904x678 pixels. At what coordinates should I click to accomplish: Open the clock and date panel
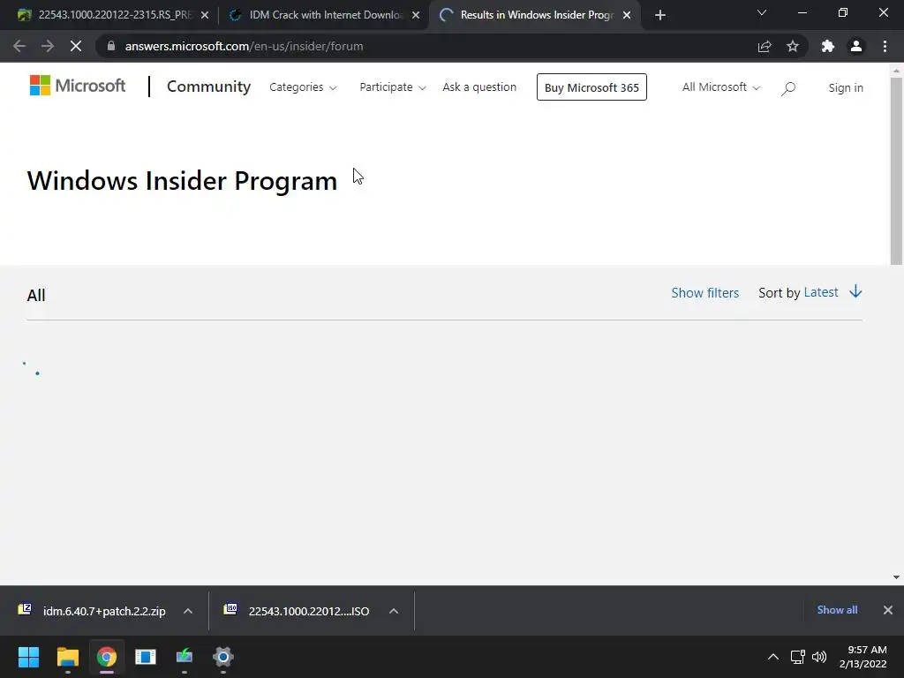click(863, 657)
